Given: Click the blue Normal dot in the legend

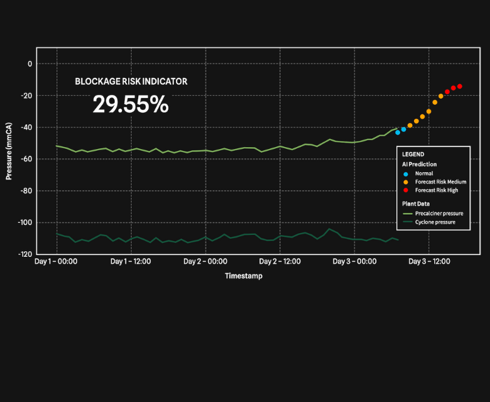Looking at the screenshot, I should (406, 173).
